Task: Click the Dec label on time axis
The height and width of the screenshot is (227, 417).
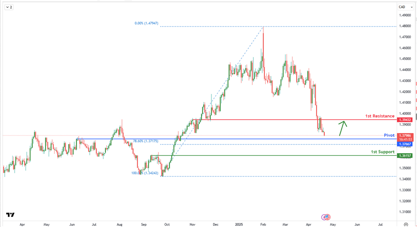Action: pyautogui.click(x=216, y=225)
